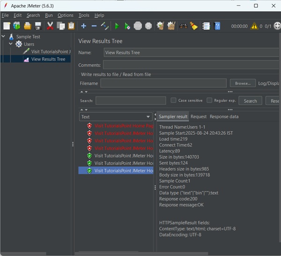This screenshot has width=281, height=256.
Task: Click the Browse... button
Action: click(x=243, y=83)
